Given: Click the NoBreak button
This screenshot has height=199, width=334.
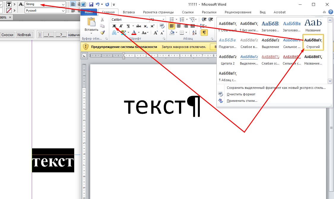Looking at the screenshot, I should (24, 35).
